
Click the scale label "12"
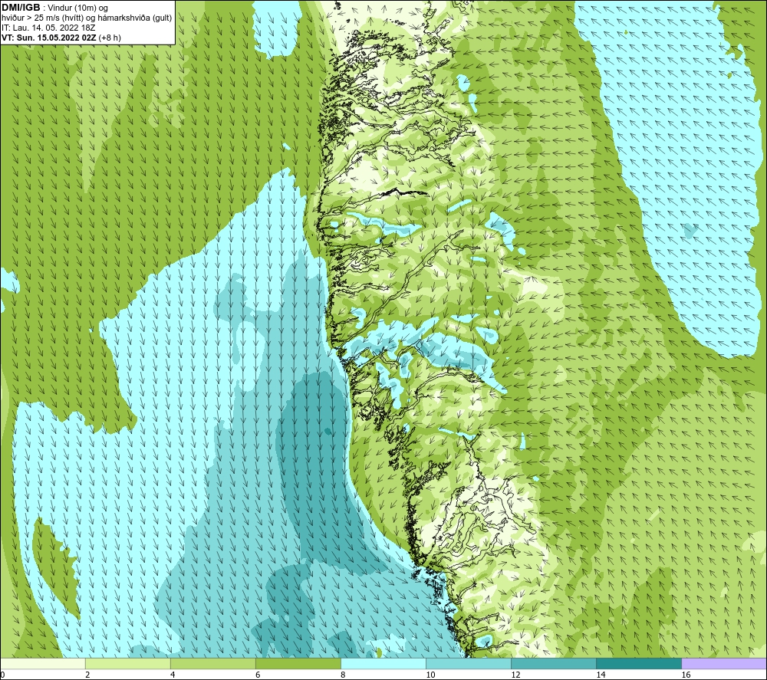point(515,675)
